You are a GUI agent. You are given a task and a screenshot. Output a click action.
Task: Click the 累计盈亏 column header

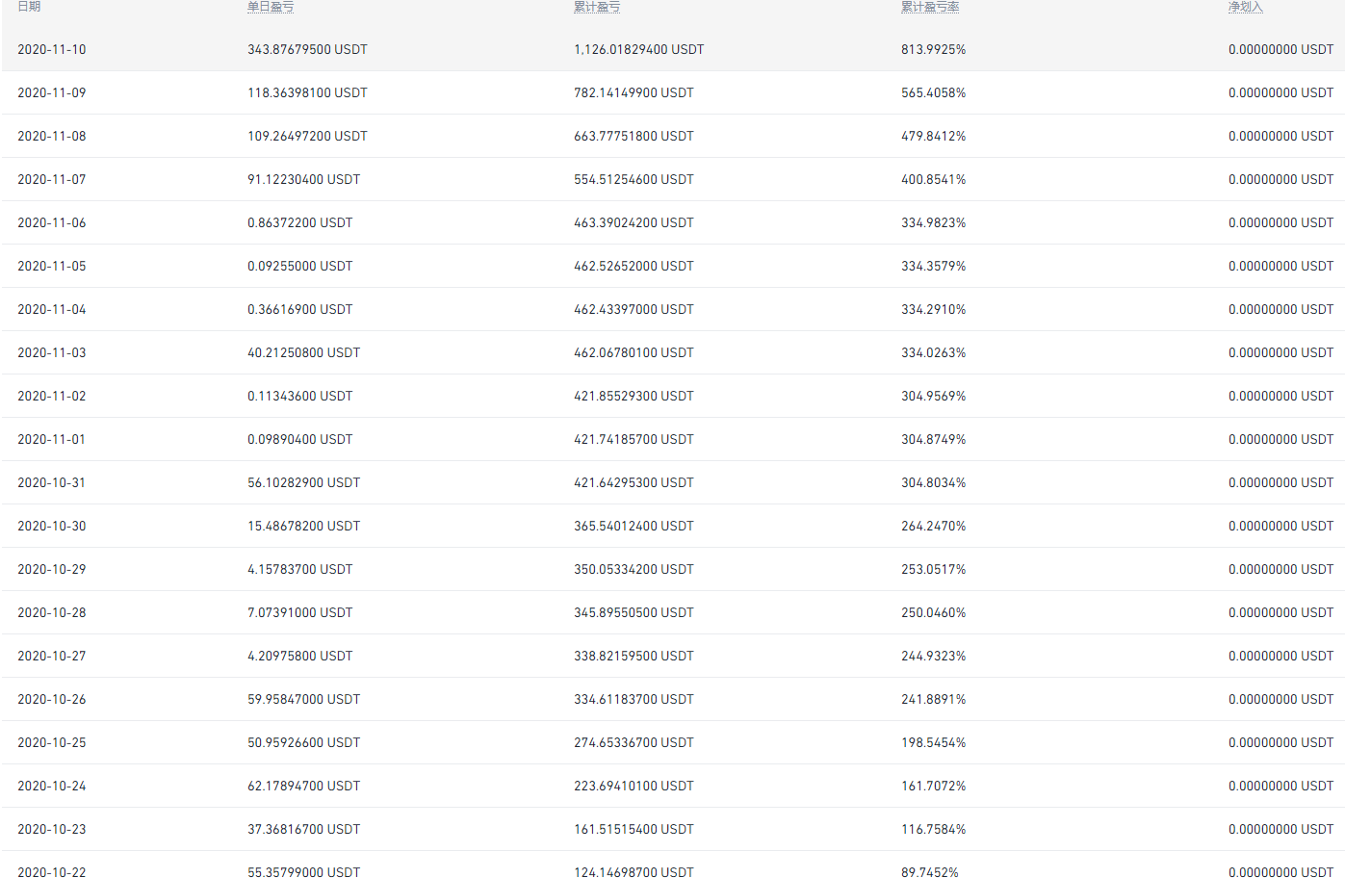click(597, 7)
